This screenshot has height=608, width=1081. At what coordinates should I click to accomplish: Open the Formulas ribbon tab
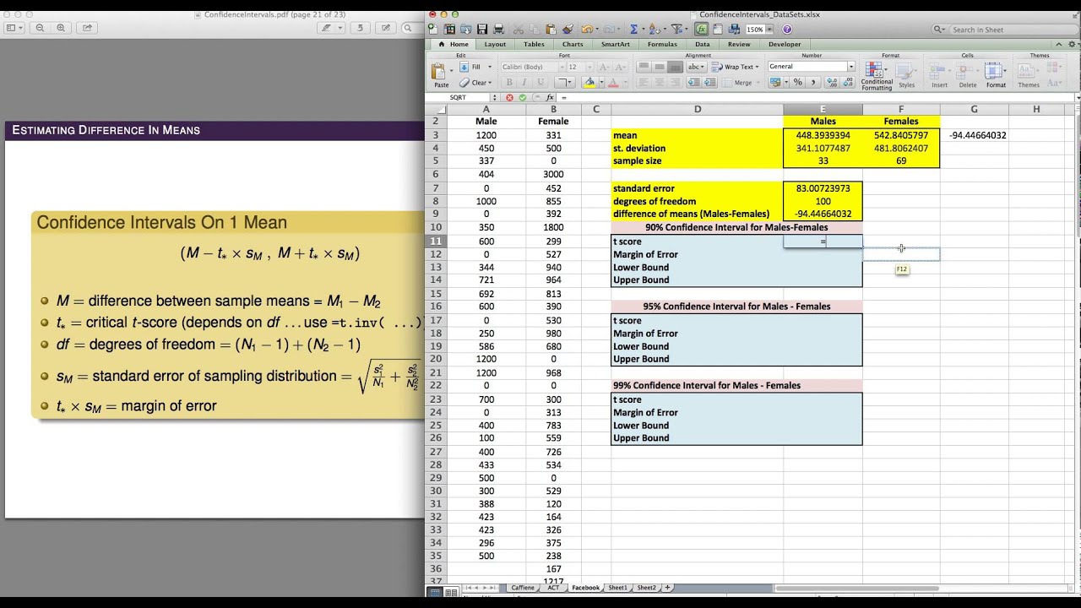(x=662, y=44)
